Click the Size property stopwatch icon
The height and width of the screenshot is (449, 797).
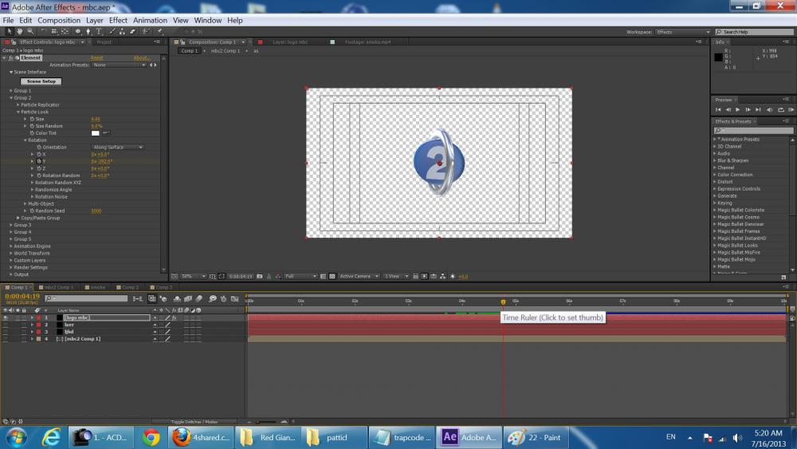pos(32,119)
